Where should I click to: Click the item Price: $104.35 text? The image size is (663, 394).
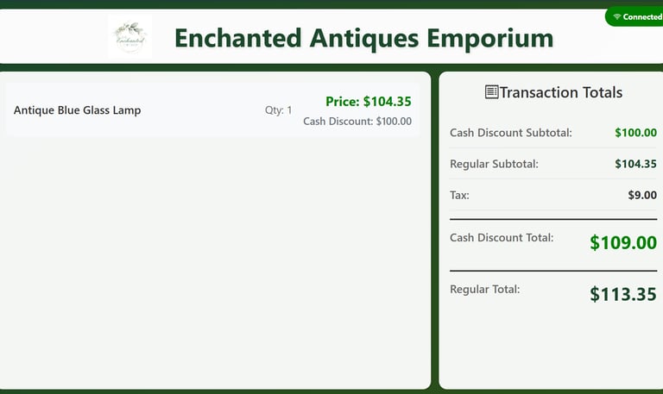tap(368, 102)
